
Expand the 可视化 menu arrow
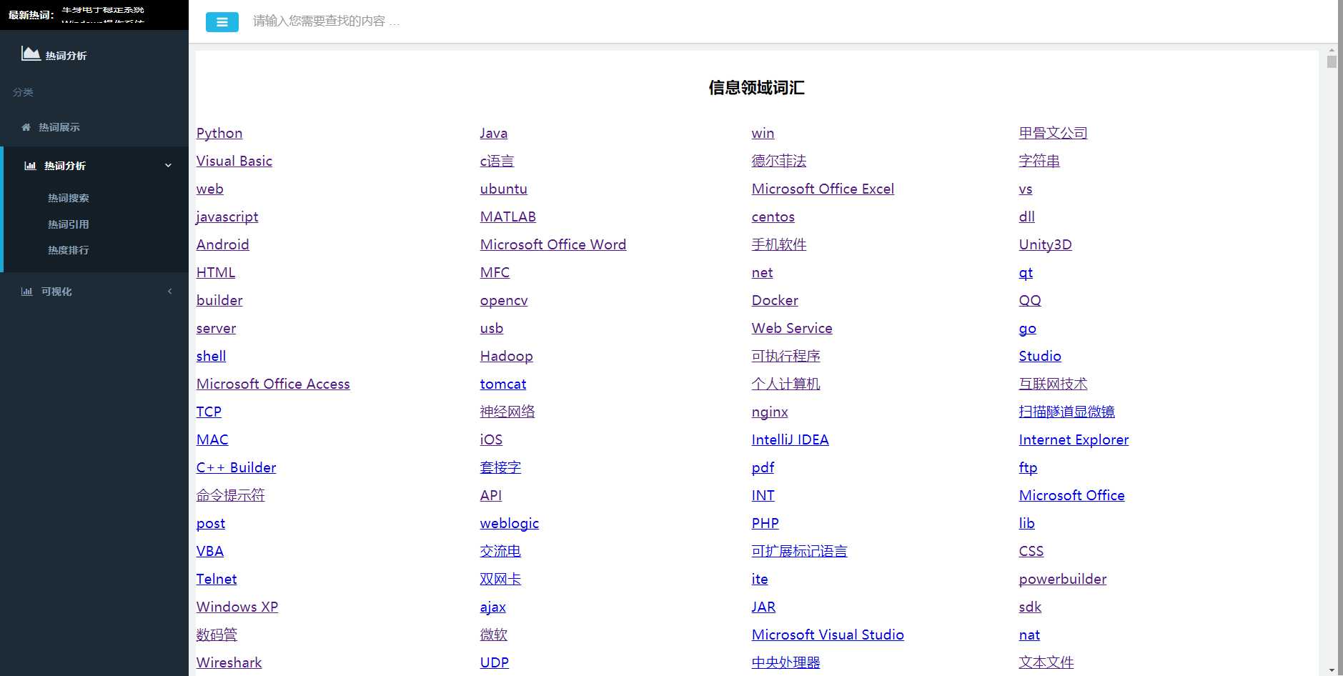(x=169, y=292)
